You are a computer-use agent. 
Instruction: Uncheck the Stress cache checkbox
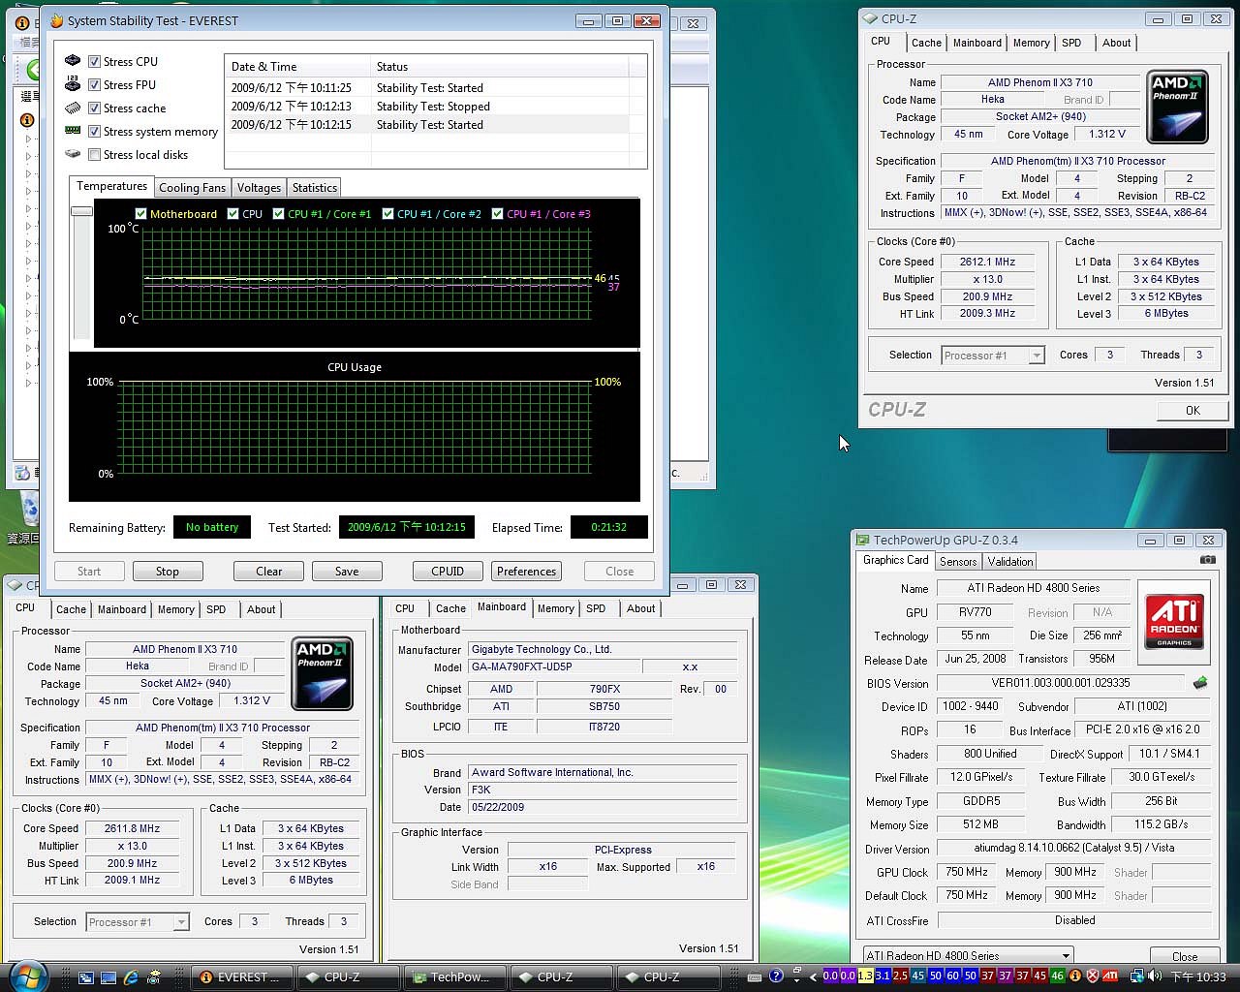coord(94,108)
